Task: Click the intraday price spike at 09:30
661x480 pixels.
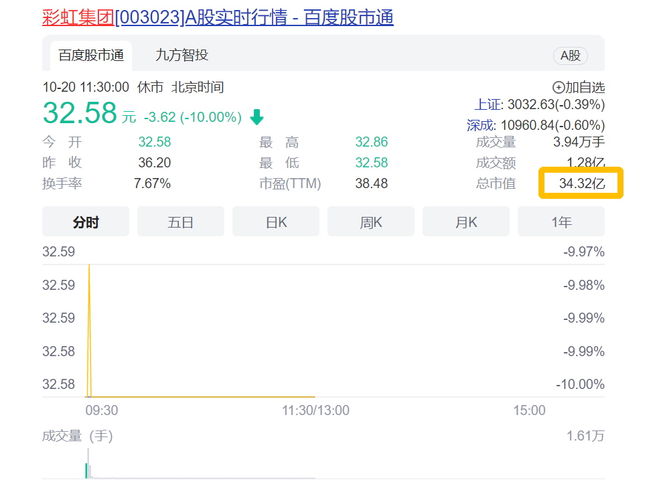Action: point(89,331)
